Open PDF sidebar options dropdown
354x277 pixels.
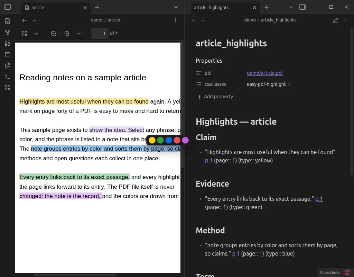tap(36, 34)
